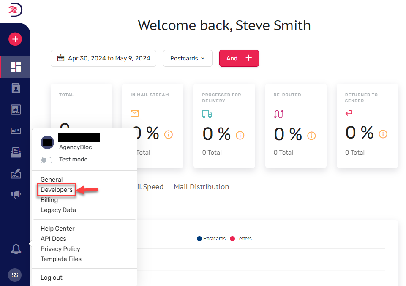The image size is (406, 286).
Task: Open the SS profile avatar
Action: tap(14, 275)
